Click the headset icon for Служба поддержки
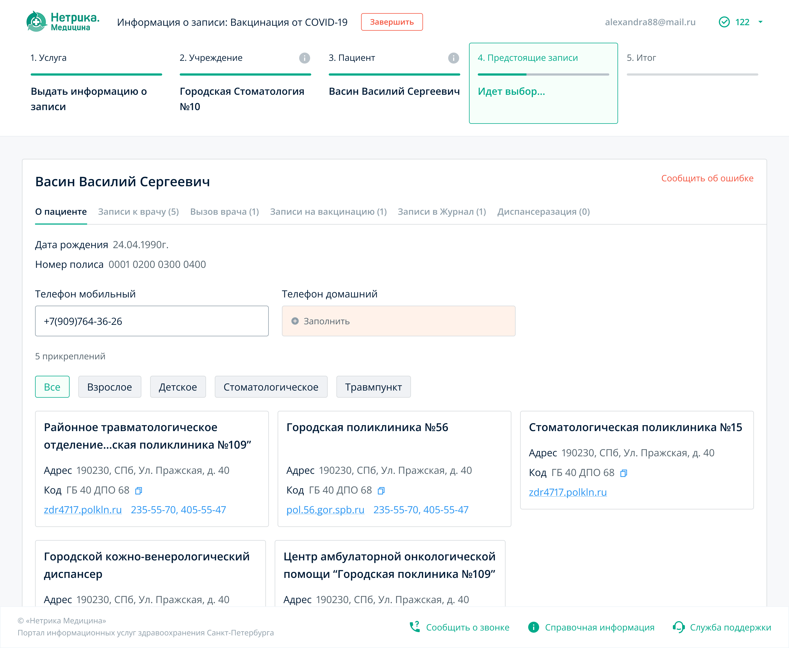789x648 pixels. pos(679,627)
